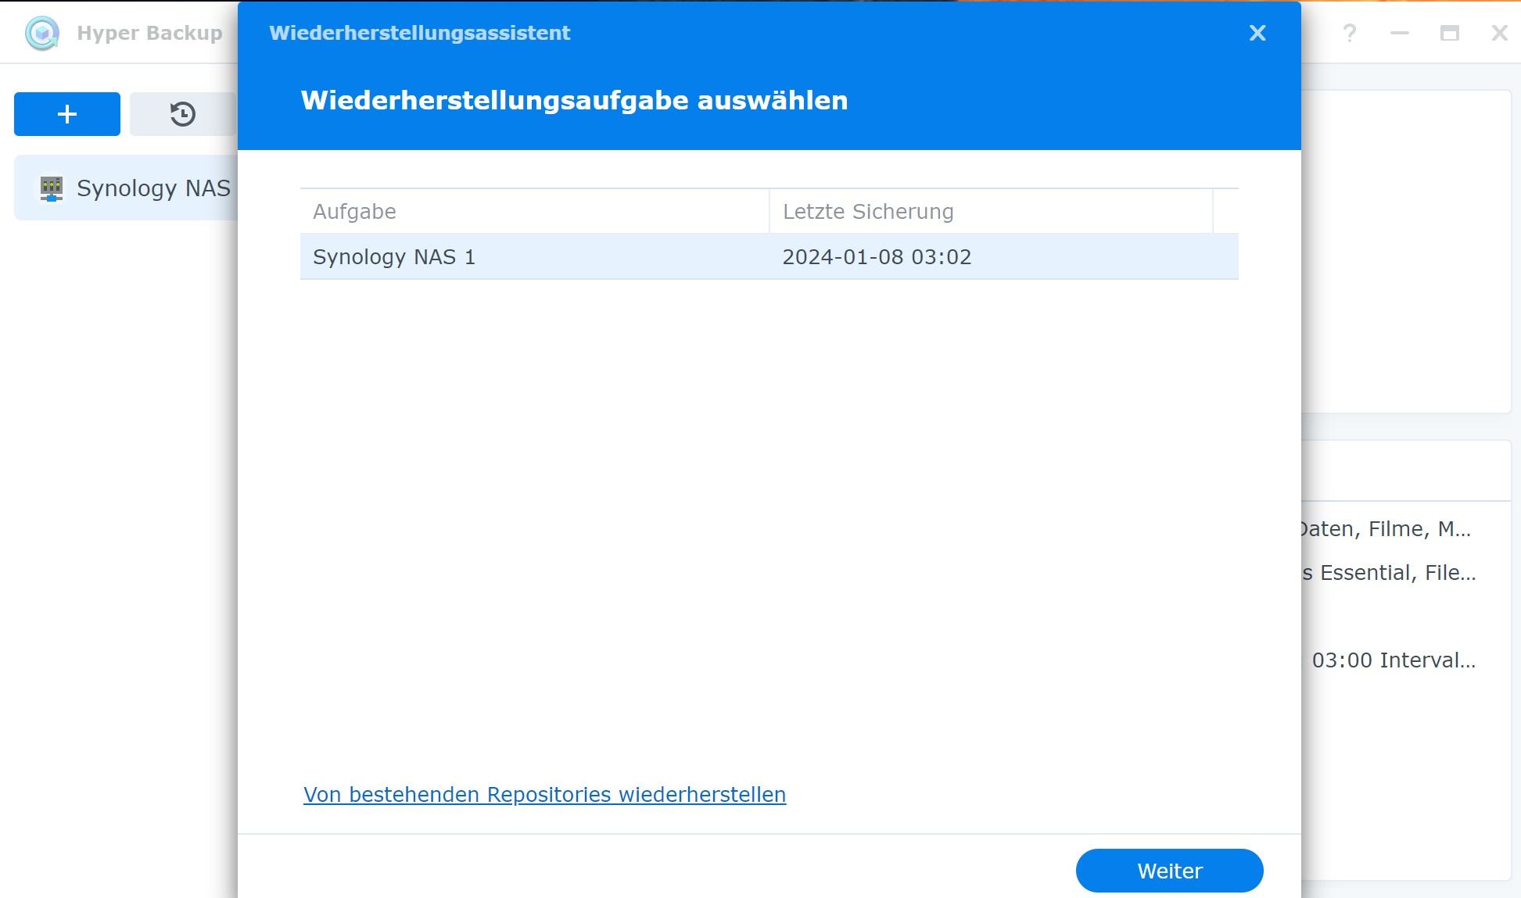Open the restore clock-arrow toolbar button
This screenshot has width=1521, height=898.
point(183,114)
